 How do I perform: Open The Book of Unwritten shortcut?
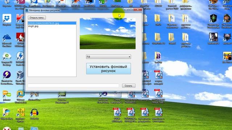click(227, 21)
